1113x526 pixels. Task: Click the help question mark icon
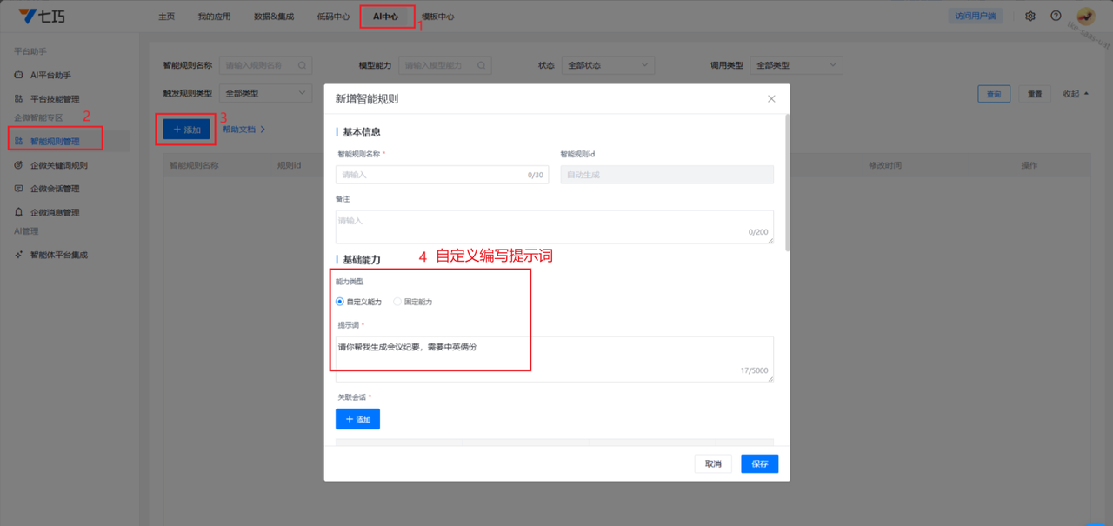(x=1056, y=16)
